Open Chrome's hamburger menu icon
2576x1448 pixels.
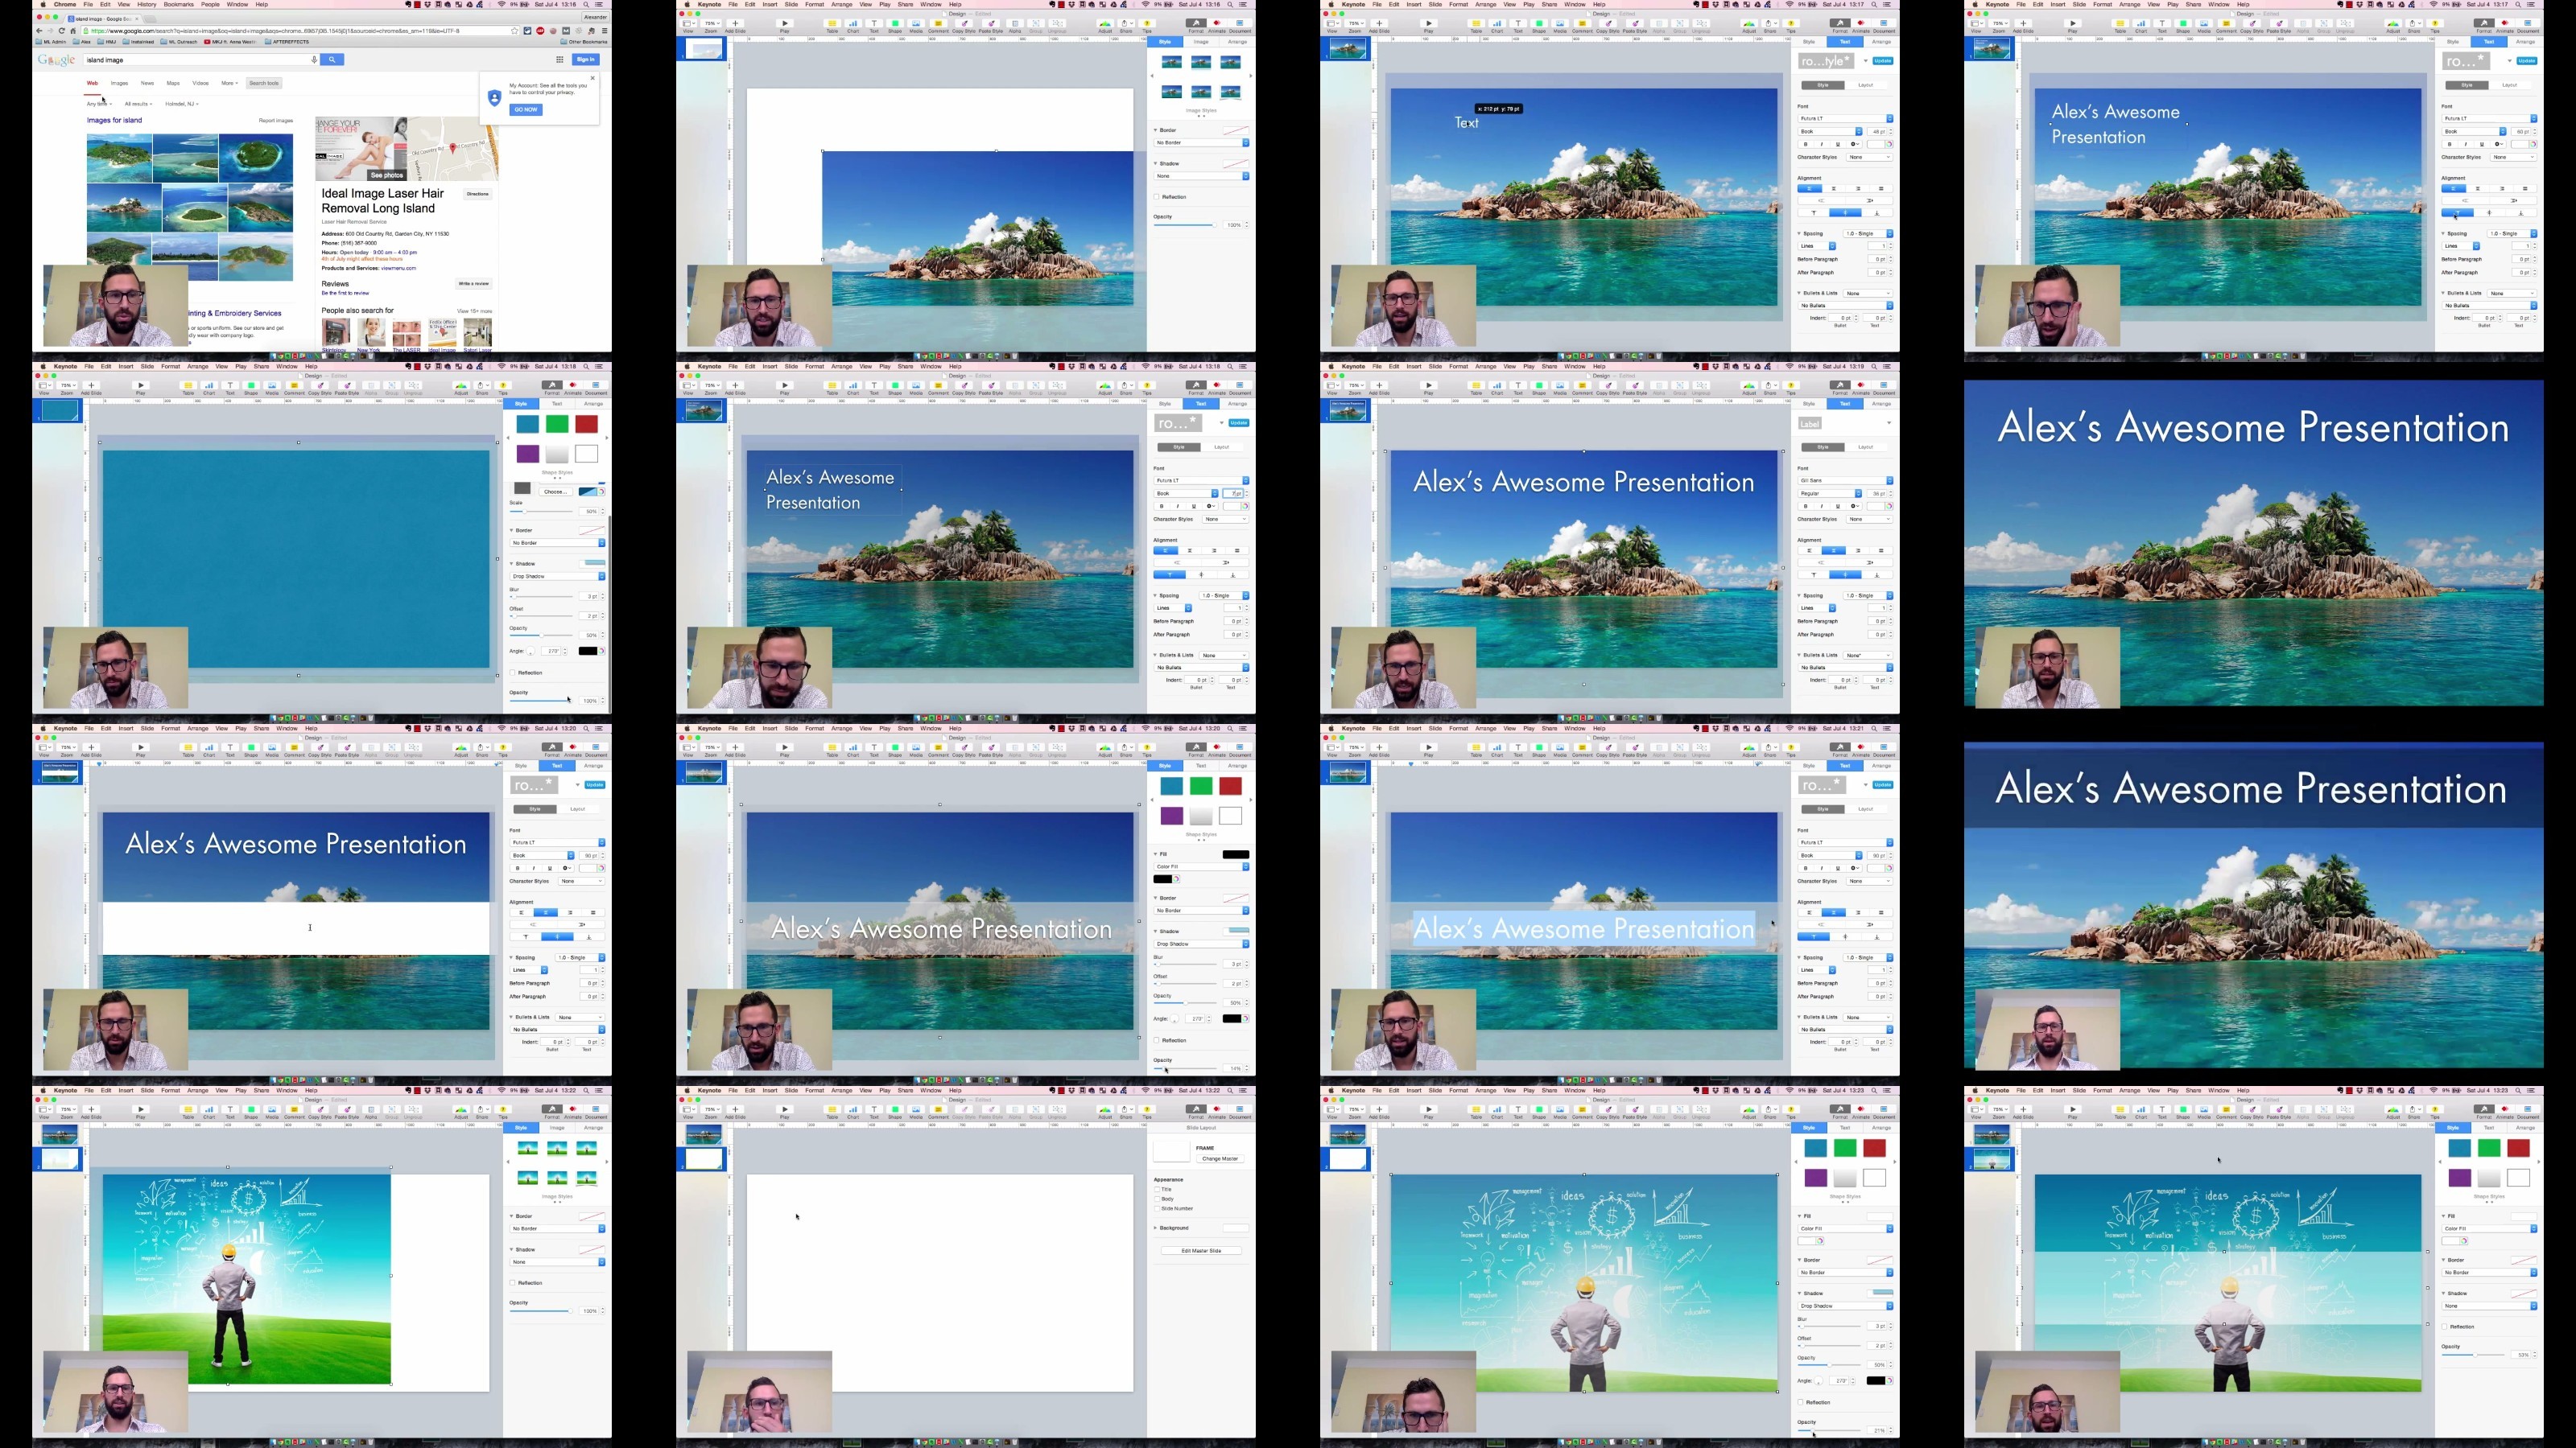click(x=604, y=31)
